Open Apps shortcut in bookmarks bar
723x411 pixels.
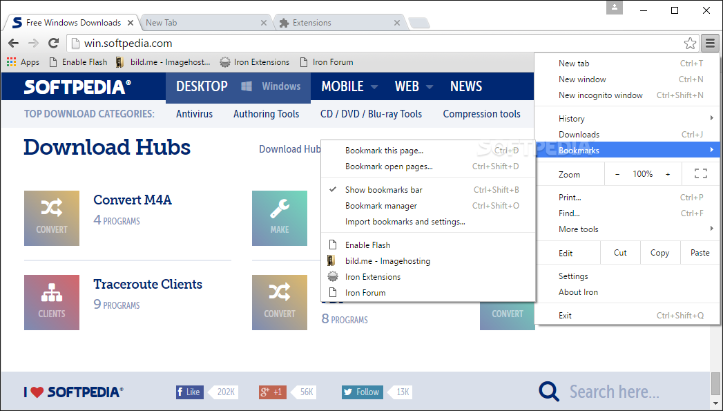pos(23,62)
